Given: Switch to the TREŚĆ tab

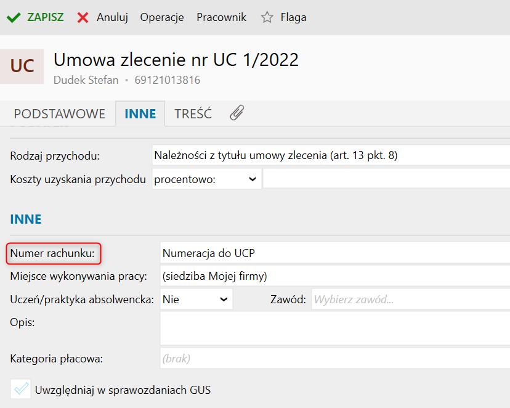Looking at the screenshot, I should click(193, 114).
